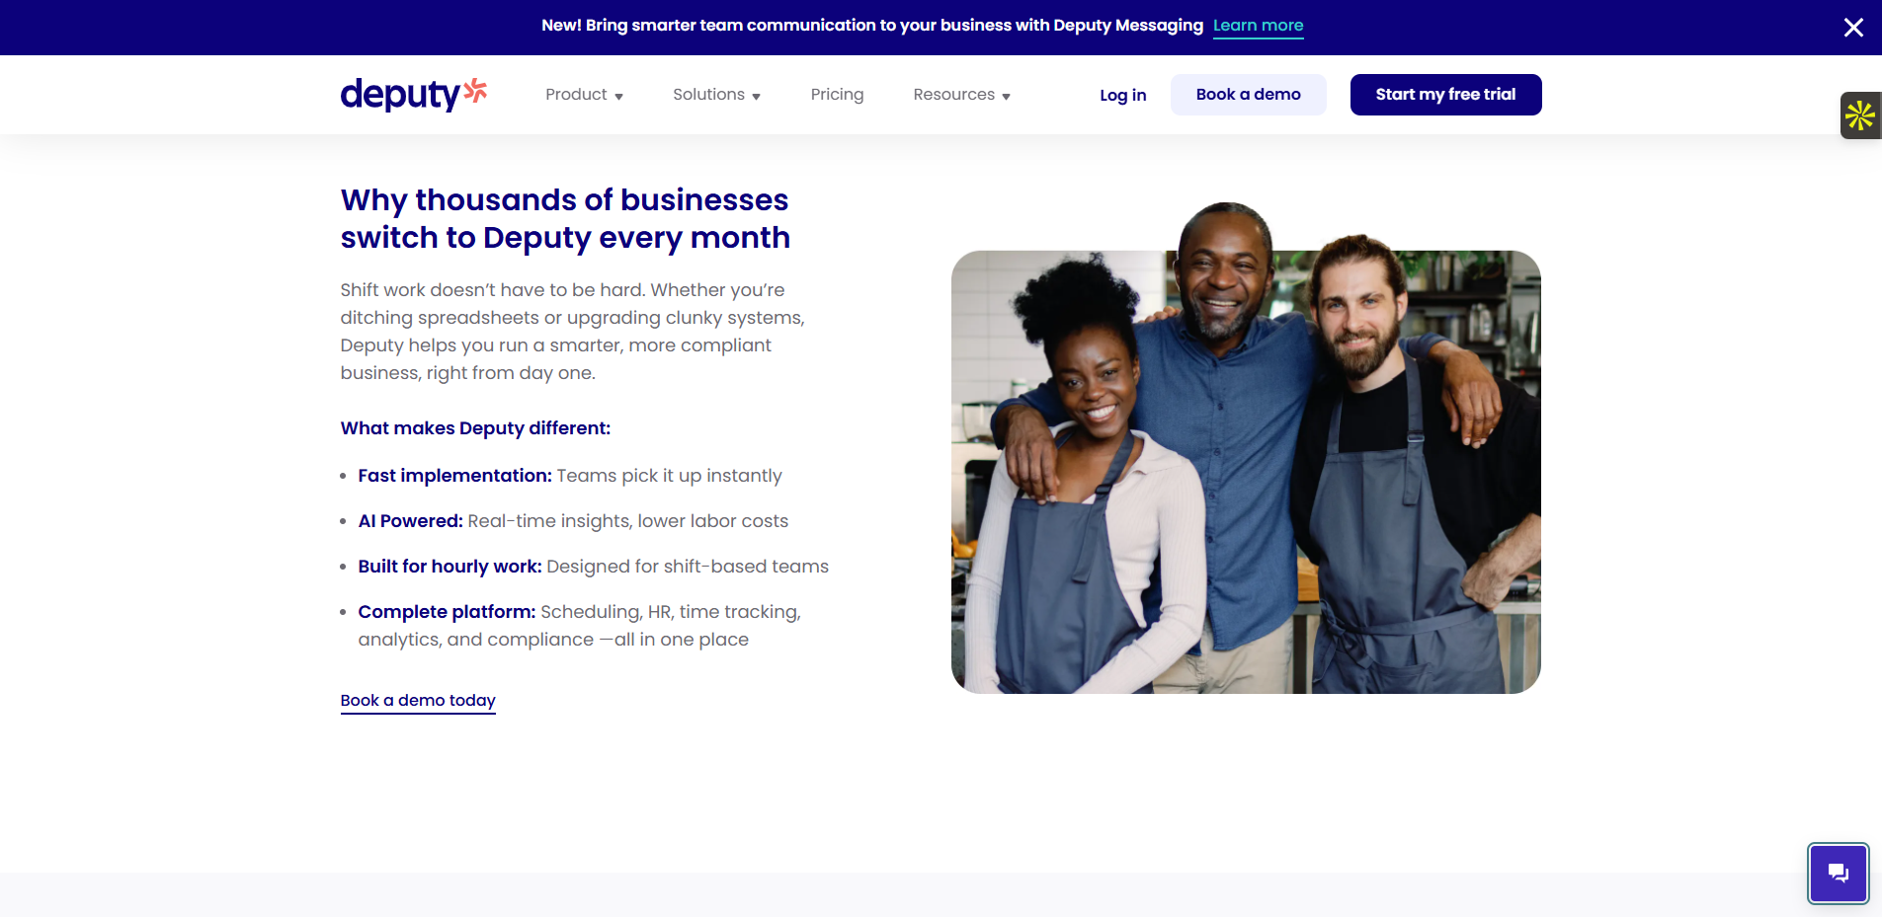This screenshot has height=917, width=1882.
Task: Open the Pricing page
Action: [837, 95]
